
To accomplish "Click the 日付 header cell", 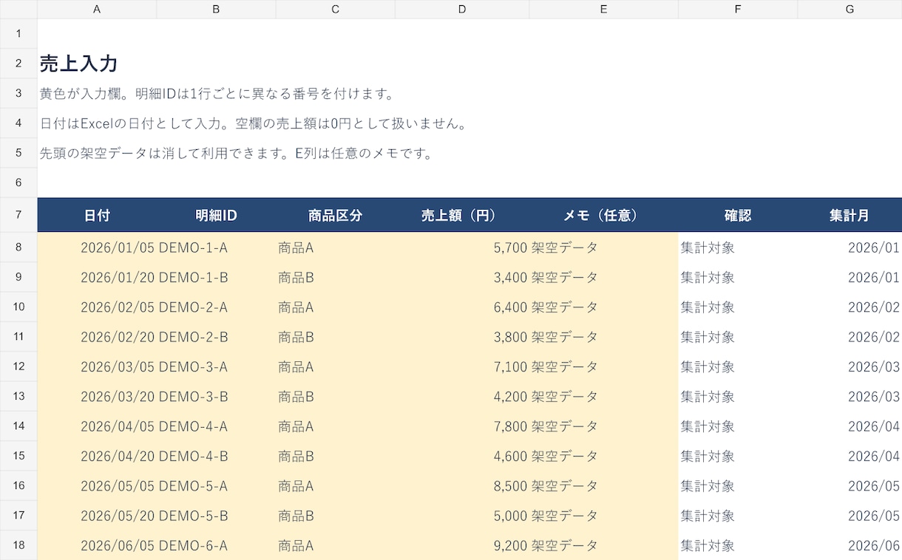I will (97, 215).
